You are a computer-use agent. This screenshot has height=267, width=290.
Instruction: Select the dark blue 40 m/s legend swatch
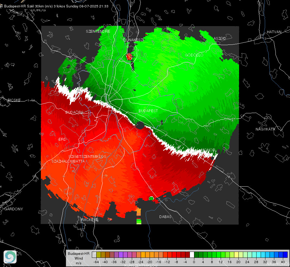point(285,255)
